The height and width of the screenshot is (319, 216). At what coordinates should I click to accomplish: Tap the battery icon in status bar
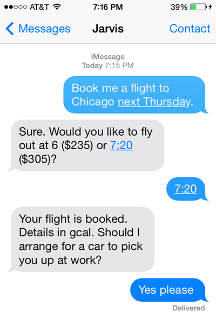[x=198, y=7]
